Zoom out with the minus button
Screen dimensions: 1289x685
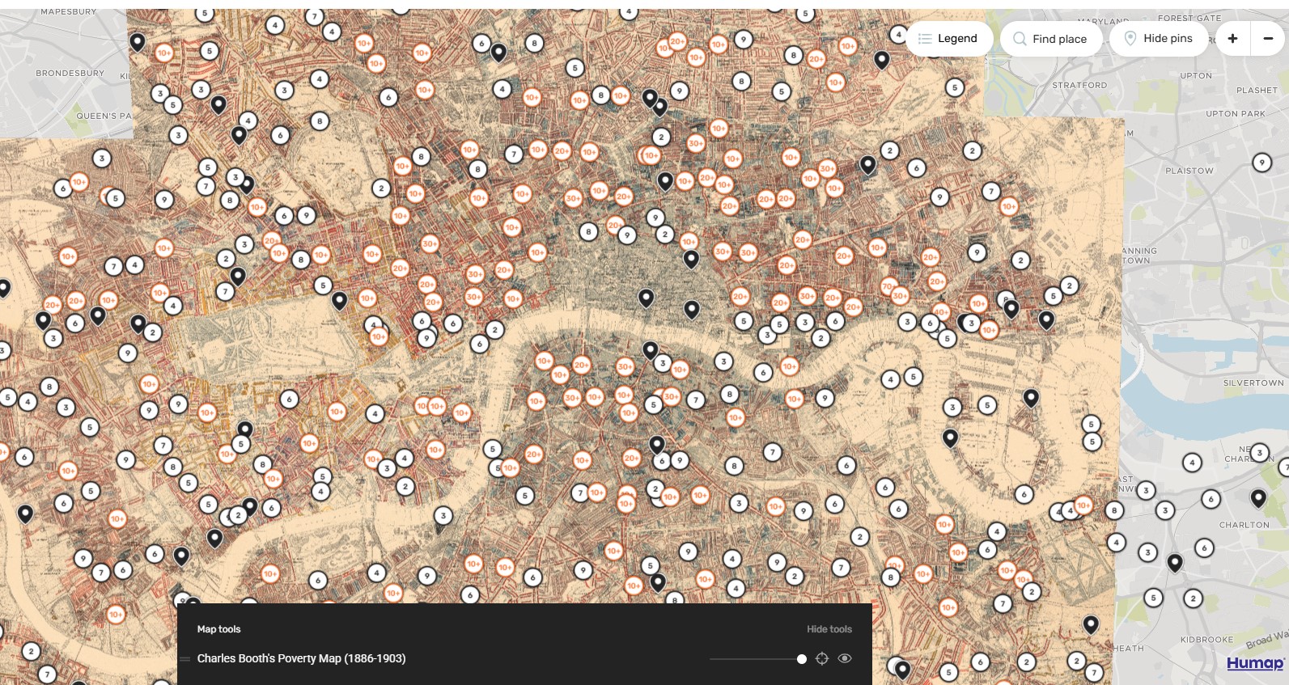tap(1268, 39)
